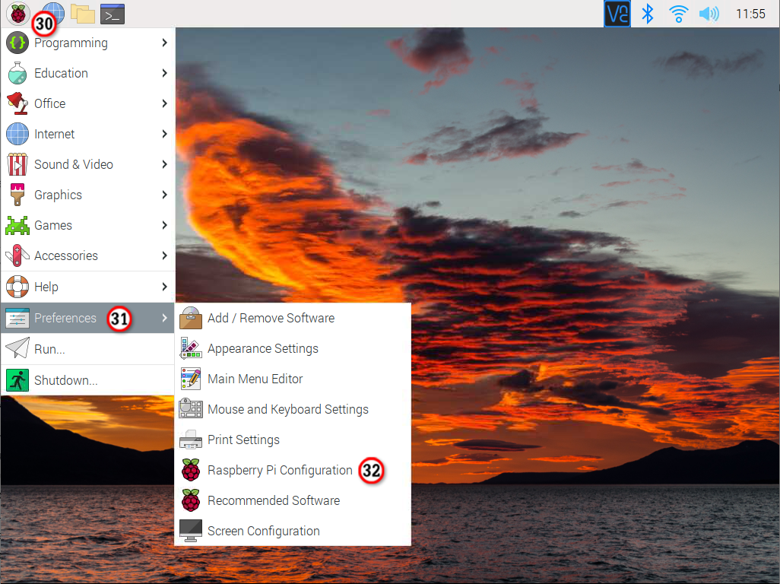The width and height of the screenshot is (780, 584).
Task: Click the Help lifebuoy icon
Action: [x=17, y=287]
